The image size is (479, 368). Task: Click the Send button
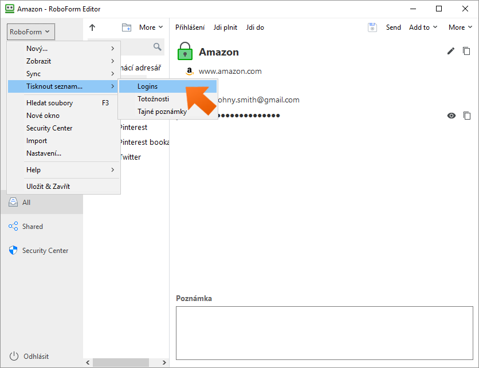[x=393, y=27]
